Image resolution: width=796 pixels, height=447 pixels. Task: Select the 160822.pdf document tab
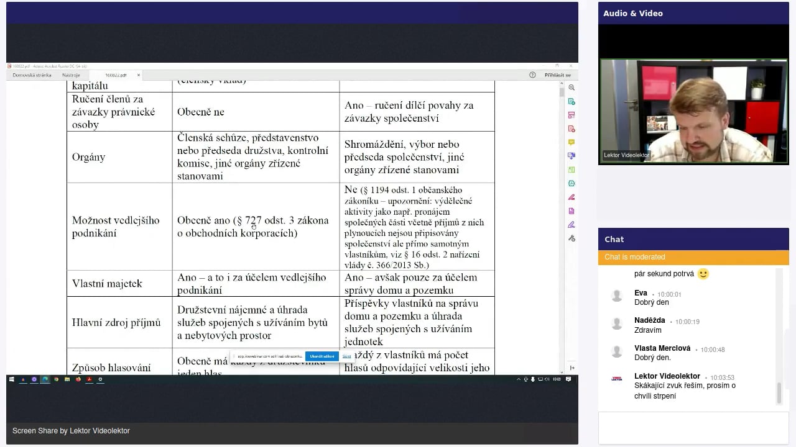pyautogui.click(x=116, y=75)
